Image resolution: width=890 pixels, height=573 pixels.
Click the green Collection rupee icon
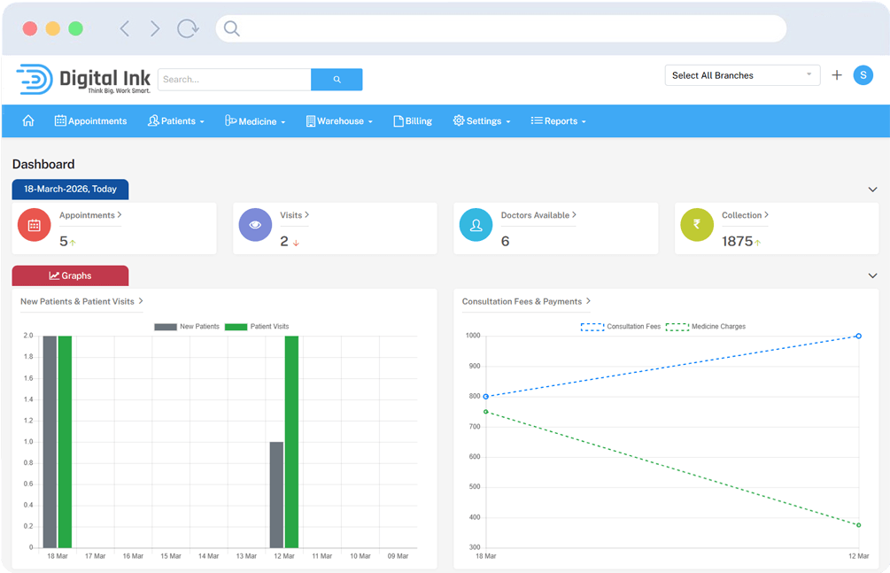pyautogui.click(x=696, y=225)
